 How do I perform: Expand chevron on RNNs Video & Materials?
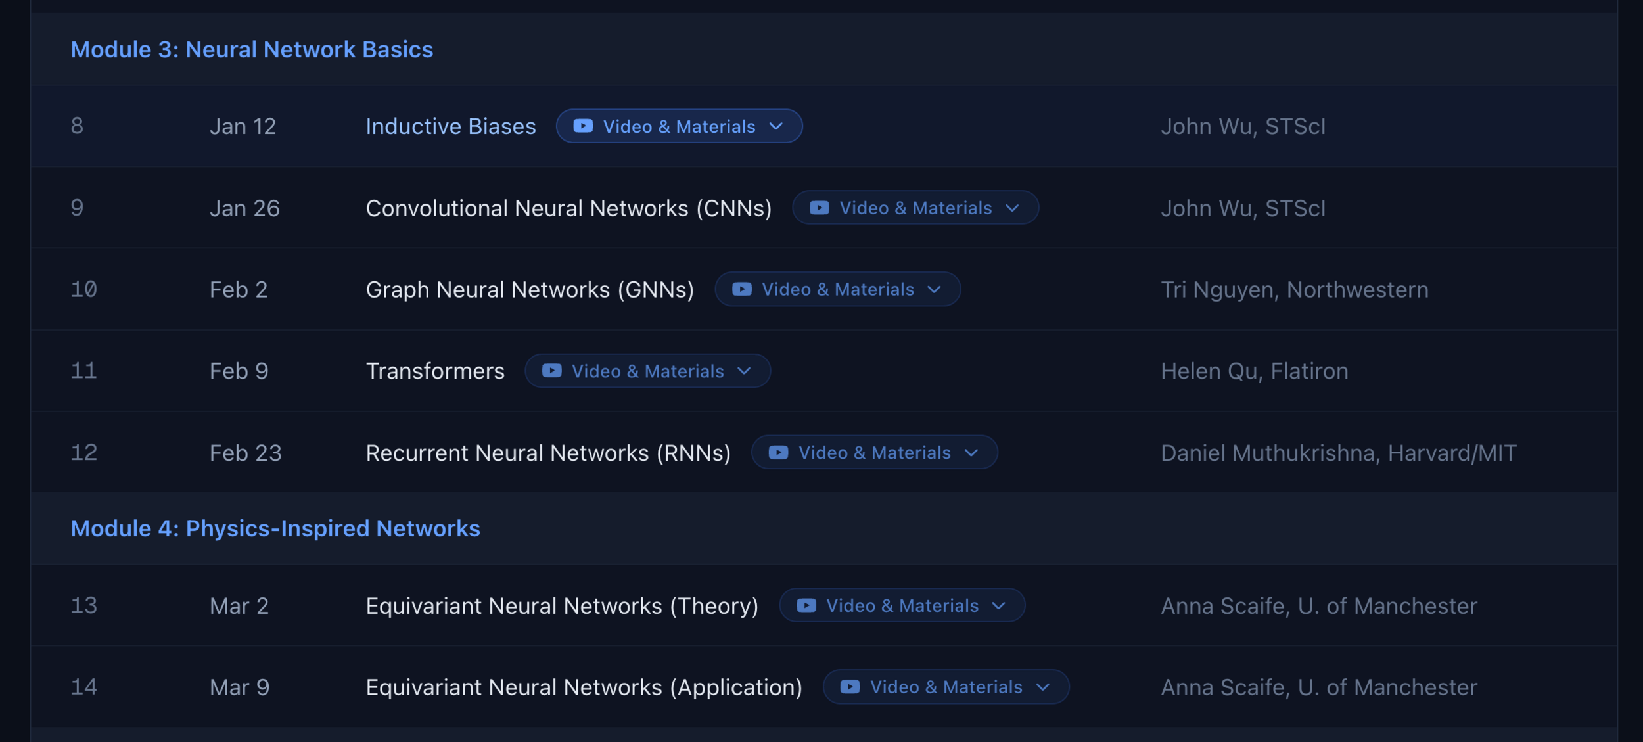971,453
